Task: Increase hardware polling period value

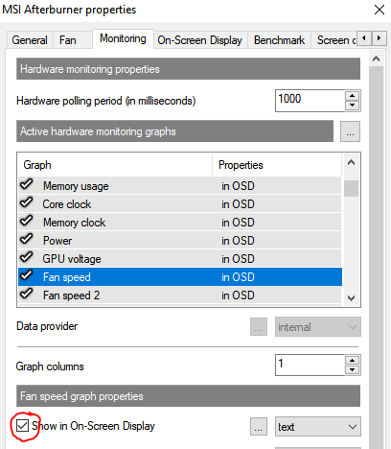Action: point(353,96)
